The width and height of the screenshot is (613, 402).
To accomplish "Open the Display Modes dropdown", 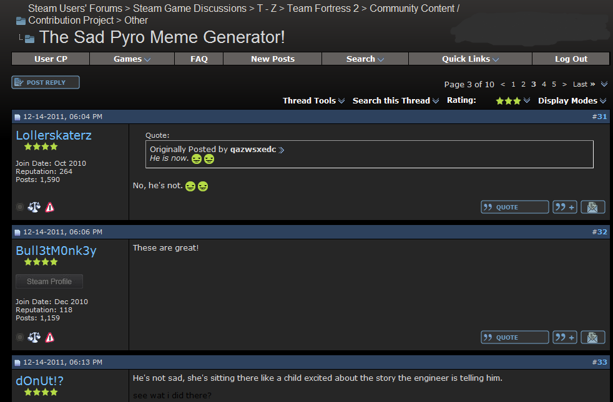I will 571,100.
